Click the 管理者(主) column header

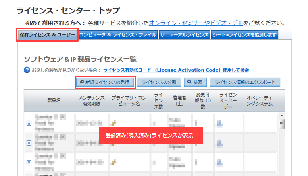click(179, 100)
